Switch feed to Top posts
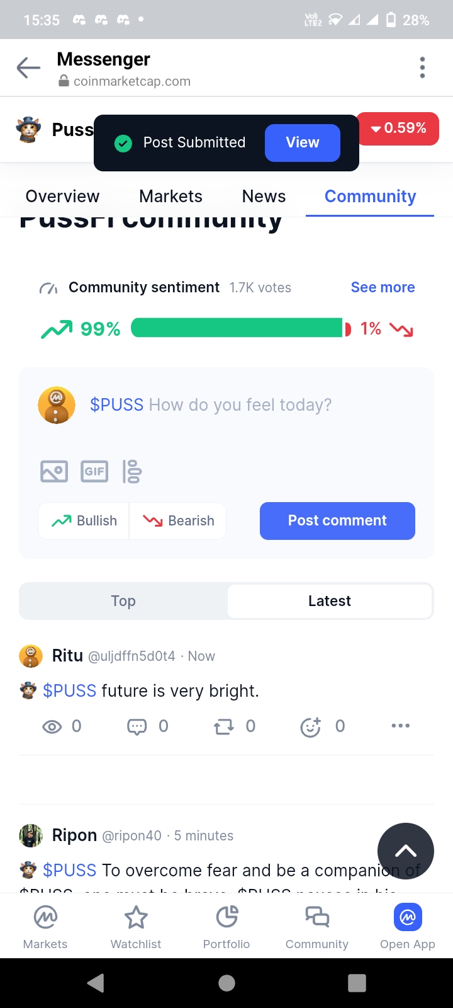 [123, 601]
